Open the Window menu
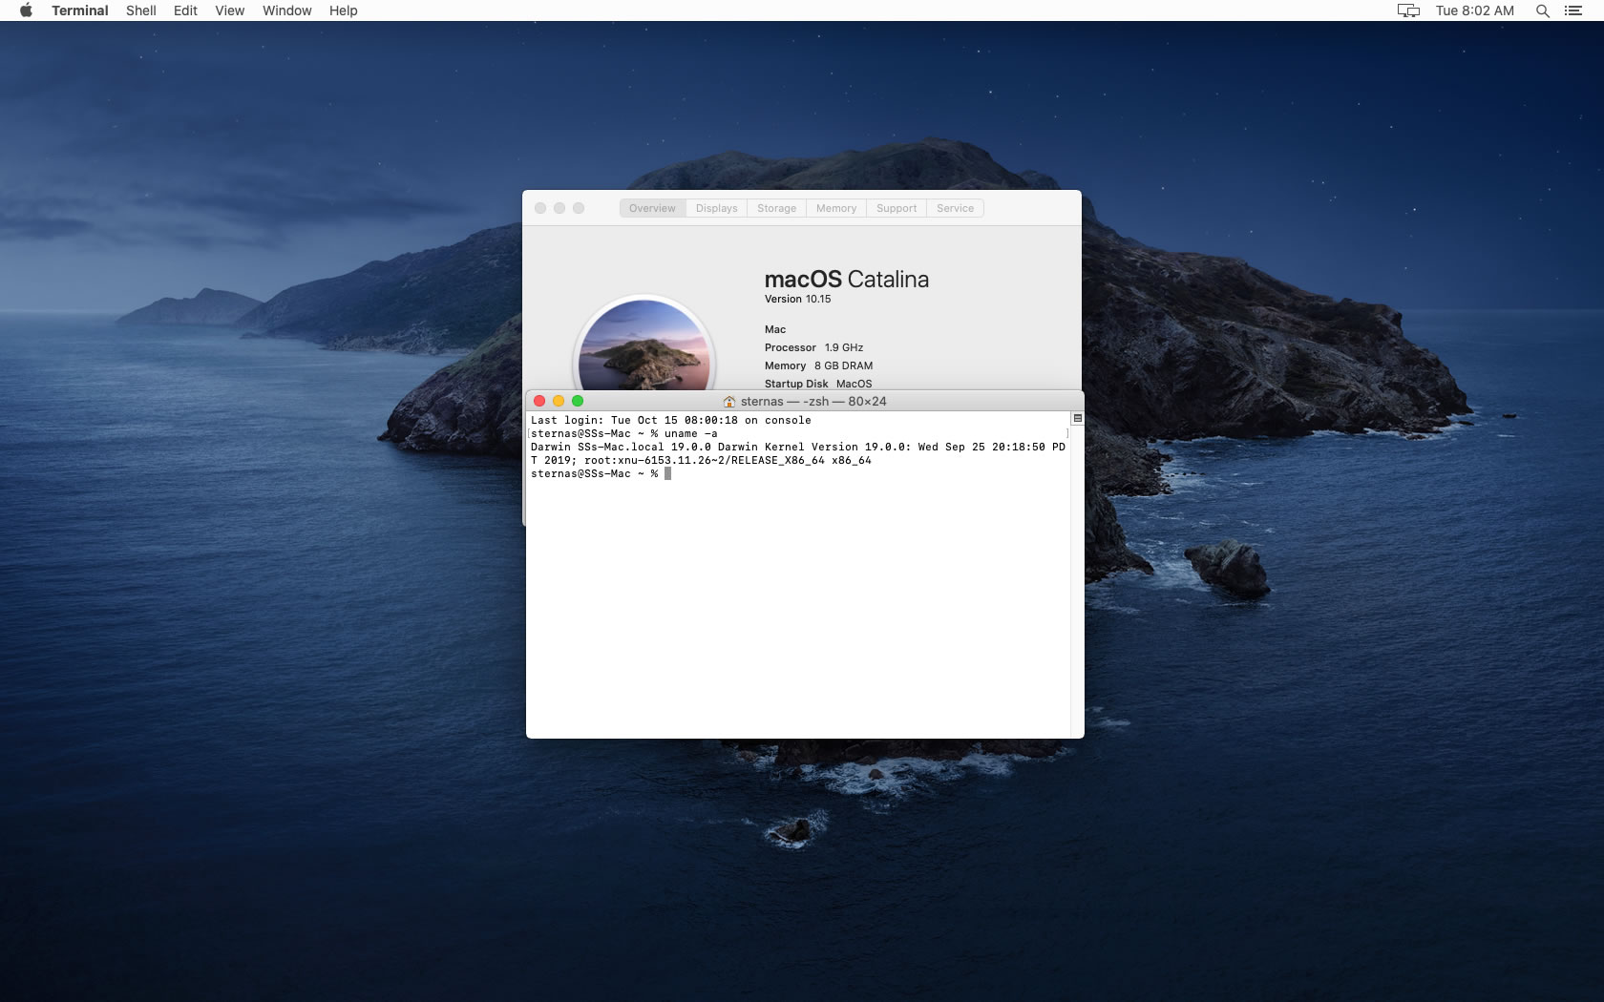Image resolution: width=1604 pixels, height=1002 pixels. point(286,10)
